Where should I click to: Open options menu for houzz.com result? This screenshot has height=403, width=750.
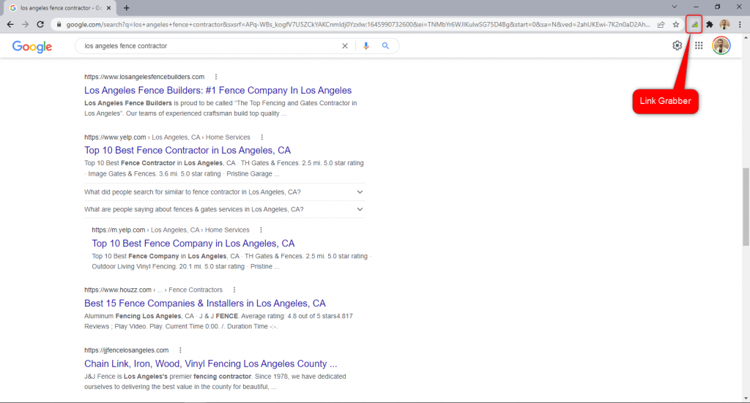pyautogui.click(x=234, y=290)
